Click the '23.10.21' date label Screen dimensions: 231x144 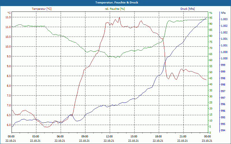(x=207, y=141)
